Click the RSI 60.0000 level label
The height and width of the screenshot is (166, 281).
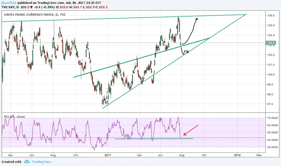(x=273, y=125)
